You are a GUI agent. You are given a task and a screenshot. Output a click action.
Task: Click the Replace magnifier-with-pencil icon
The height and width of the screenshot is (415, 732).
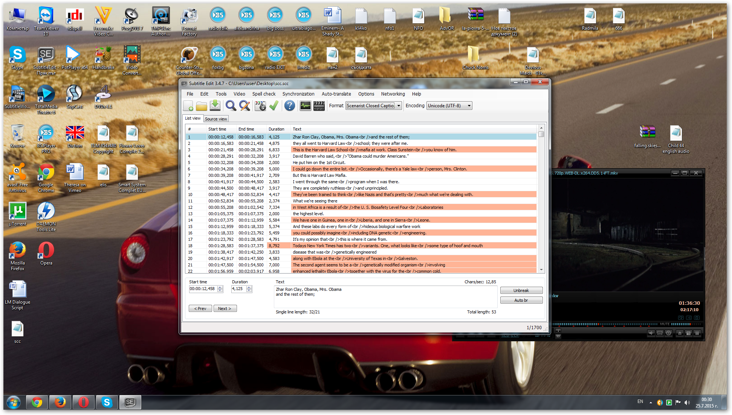coord(245,106)
